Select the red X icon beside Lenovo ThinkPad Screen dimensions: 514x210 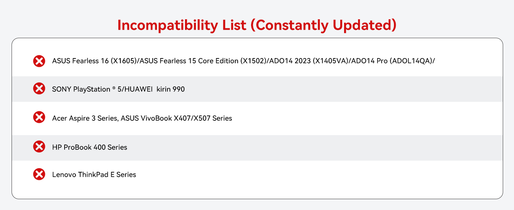click(39, 174)
